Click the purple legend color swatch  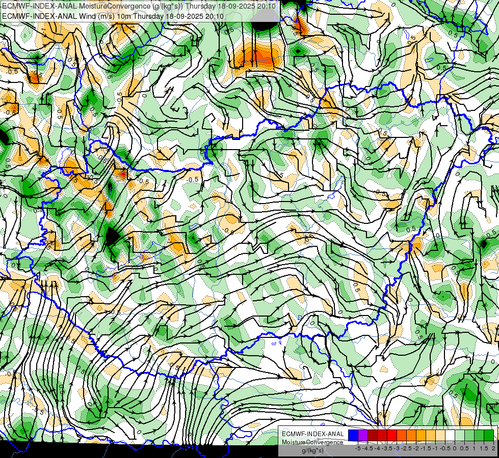click(x=363, y=435)
